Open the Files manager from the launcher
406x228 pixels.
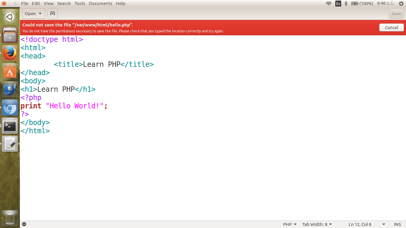pos(10,35)
